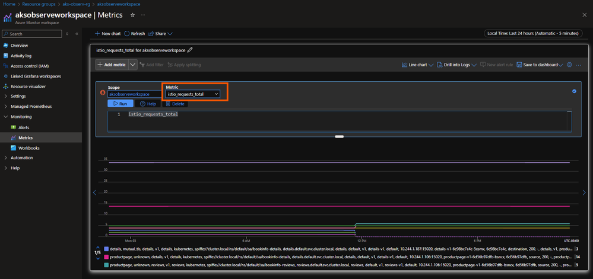Click the Help button below Scope
This screenshot has width=593, height=279.
(148, 104)
